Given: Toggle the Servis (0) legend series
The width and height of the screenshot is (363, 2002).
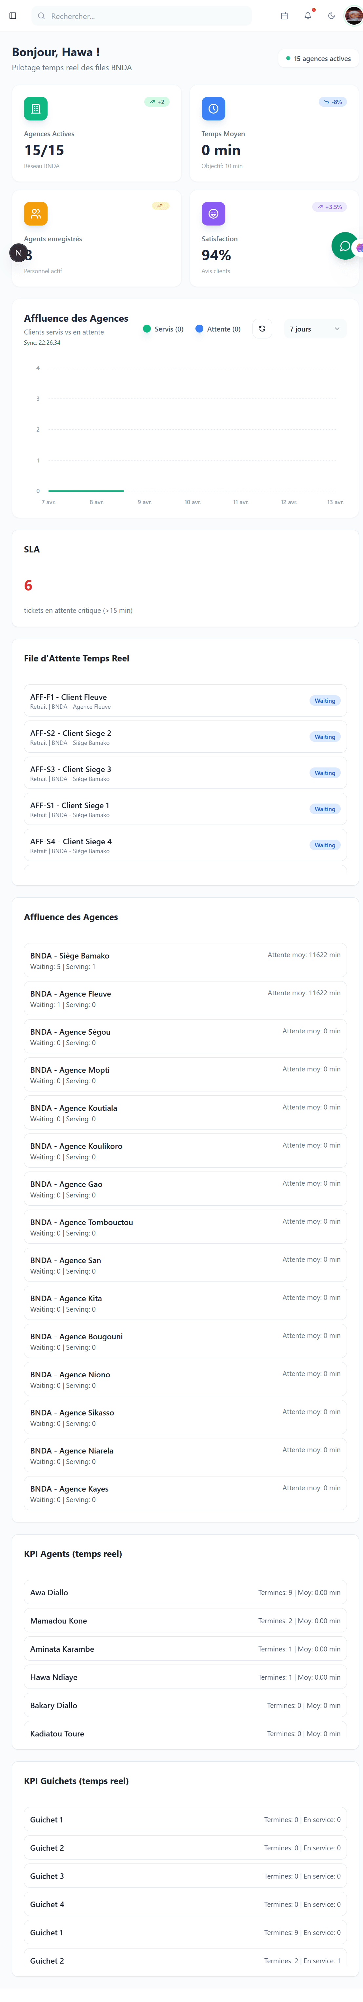Looking at the screenshot, I should 163,329.
